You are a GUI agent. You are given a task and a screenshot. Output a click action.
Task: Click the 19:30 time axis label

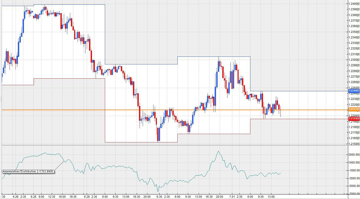[73, 197]
